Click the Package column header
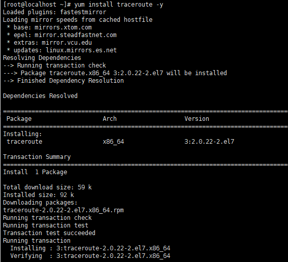The image size is (288, 262). [x=19, y=119]
